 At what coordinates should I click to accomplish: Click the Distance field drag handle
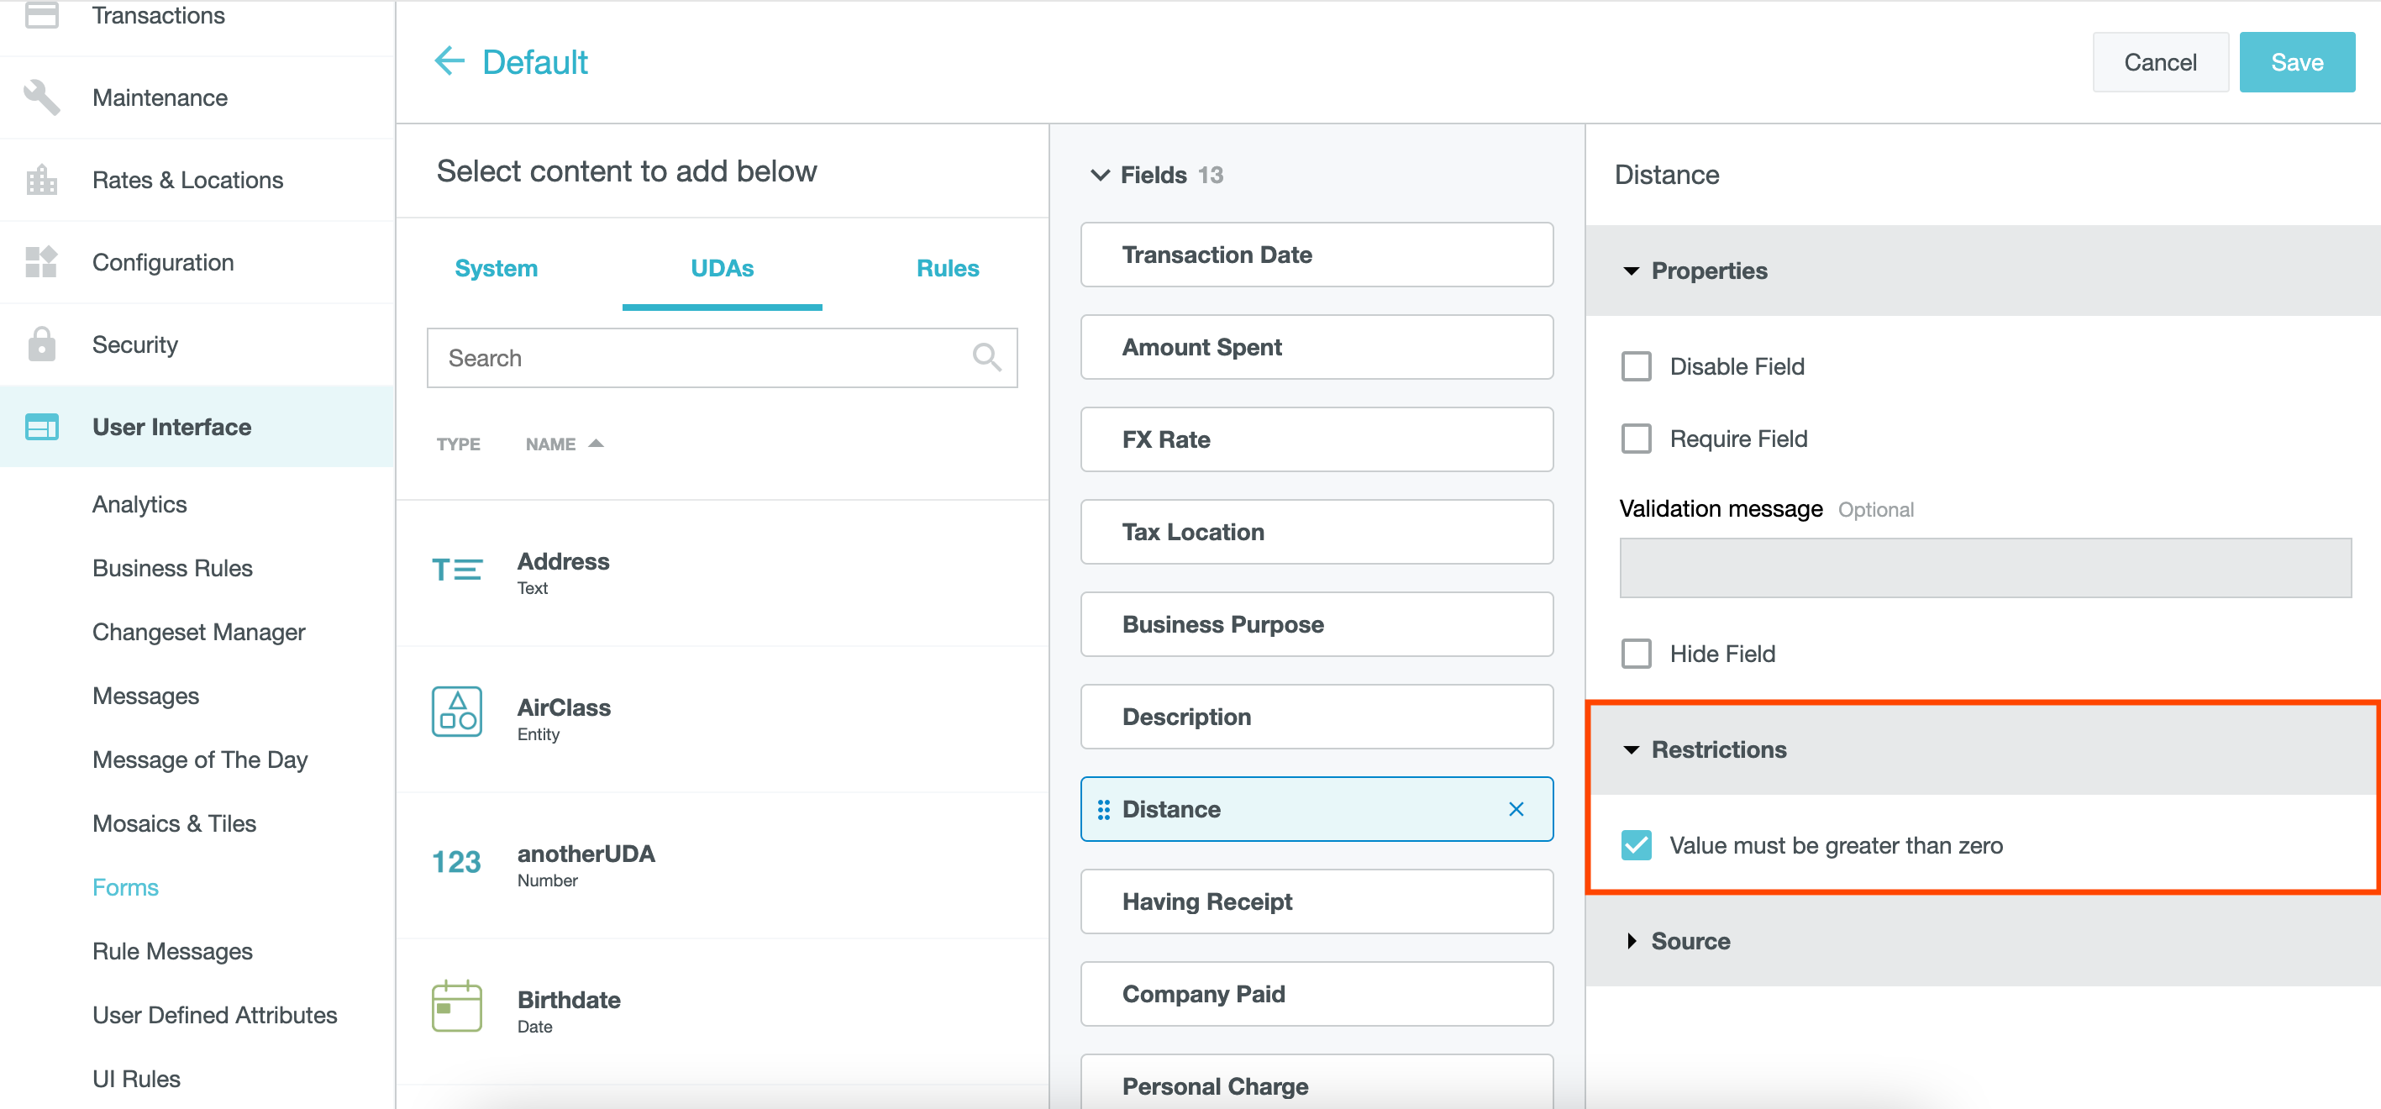point(1104,810)
